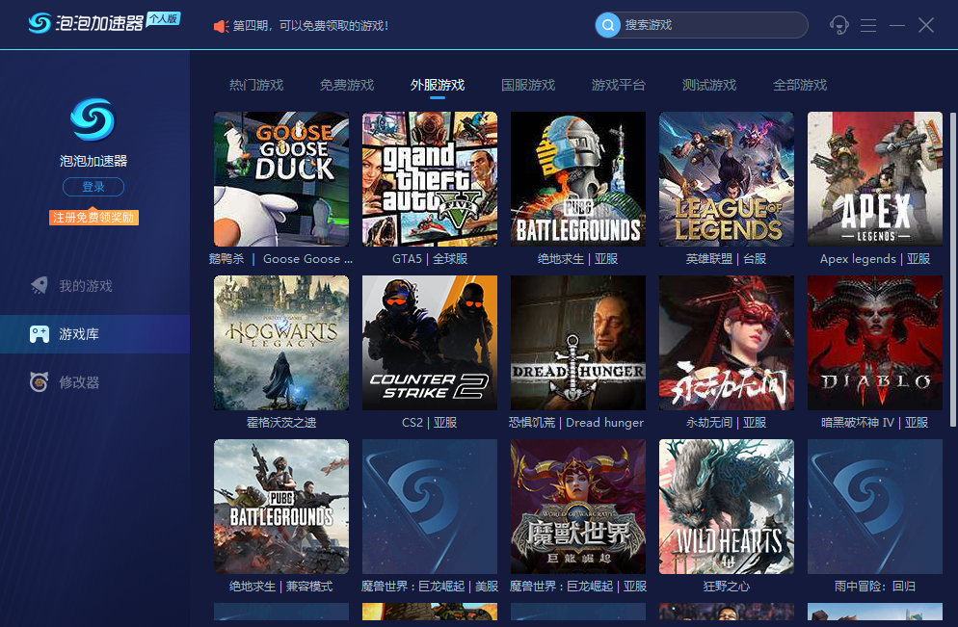Select Grand Theft Auto V cover
The image size is (958, 627).
[430, 179]
